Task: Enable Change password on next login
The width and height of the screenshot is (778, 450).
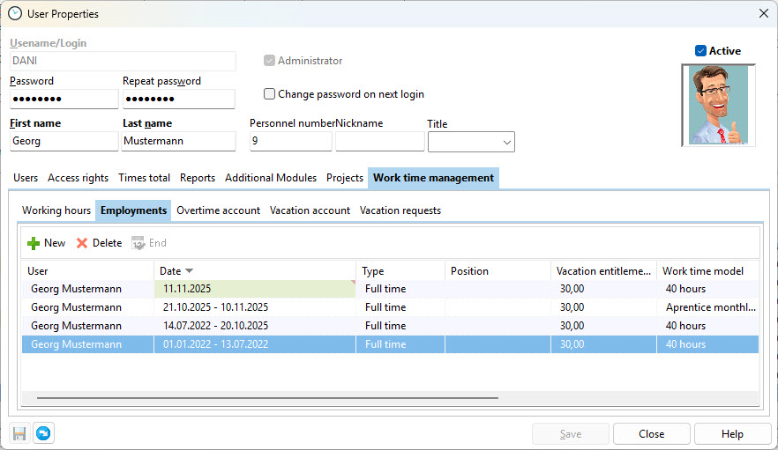Action: (270, 94)
